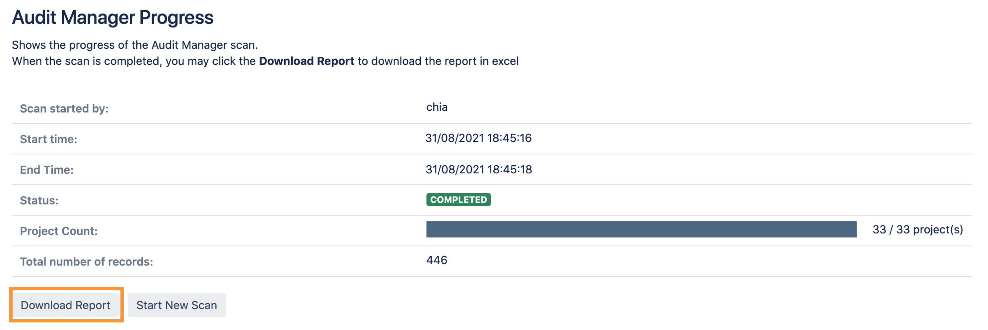The image size is (988, 330).
Task: Click the bold Download Report text in description
Action: 307,61
